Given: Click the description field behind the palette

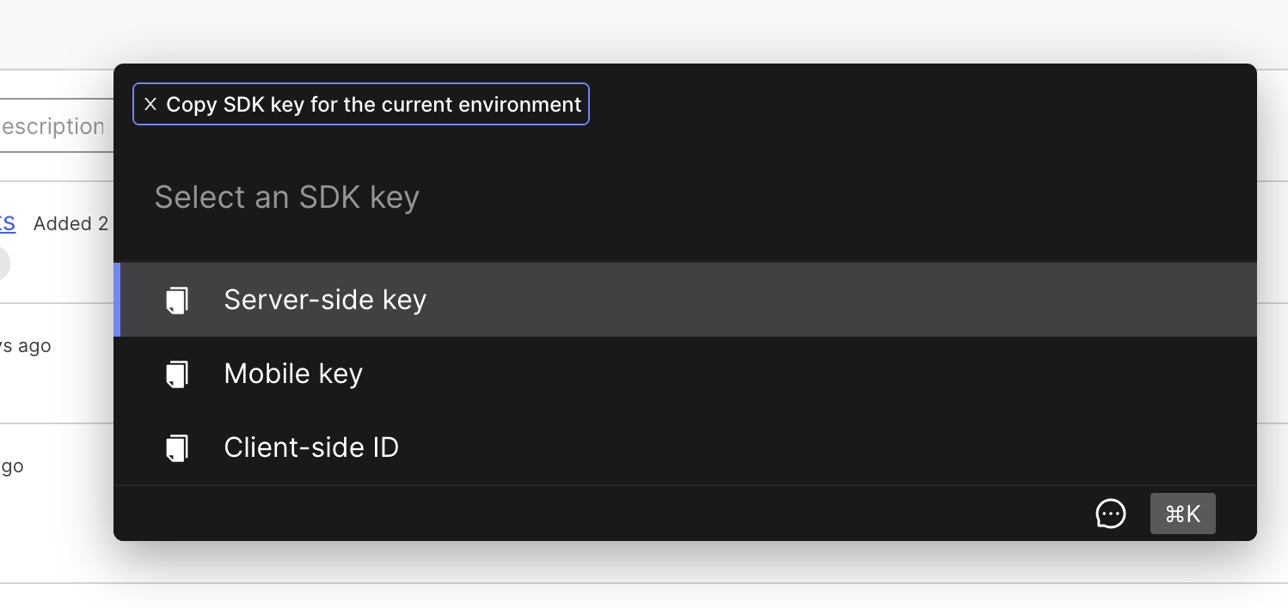Looking at the screenshot, I should point(52,126).
